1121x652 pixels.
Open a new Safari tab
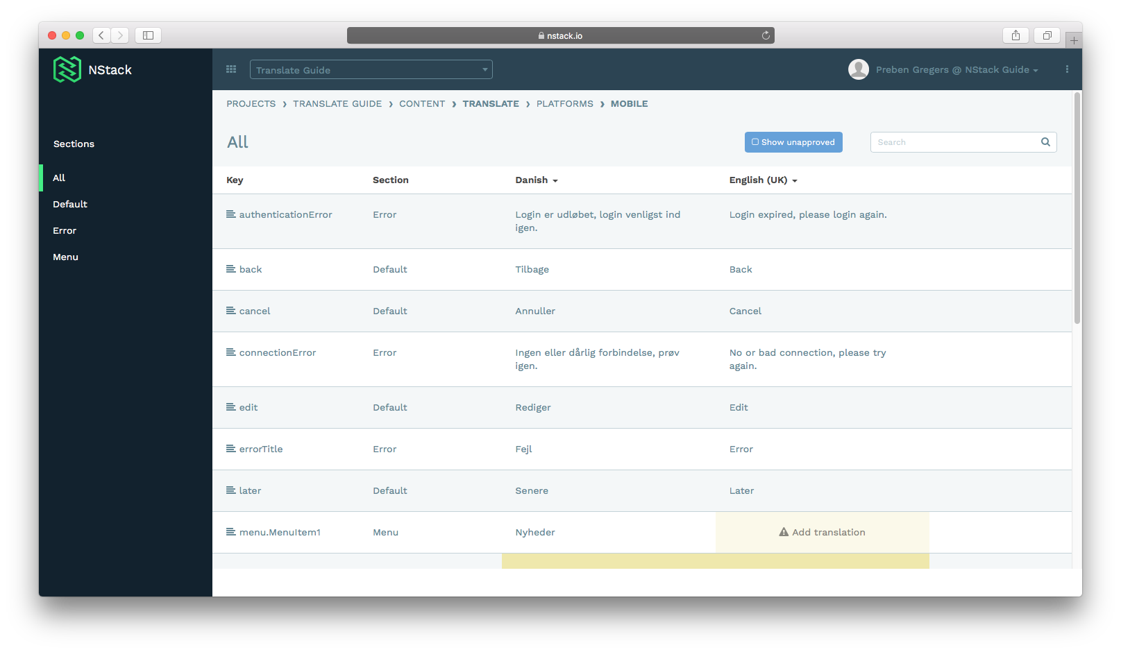1074,40
